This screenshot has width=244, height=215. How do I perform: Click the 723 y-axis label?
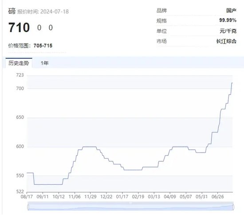(x=20, y=75)
